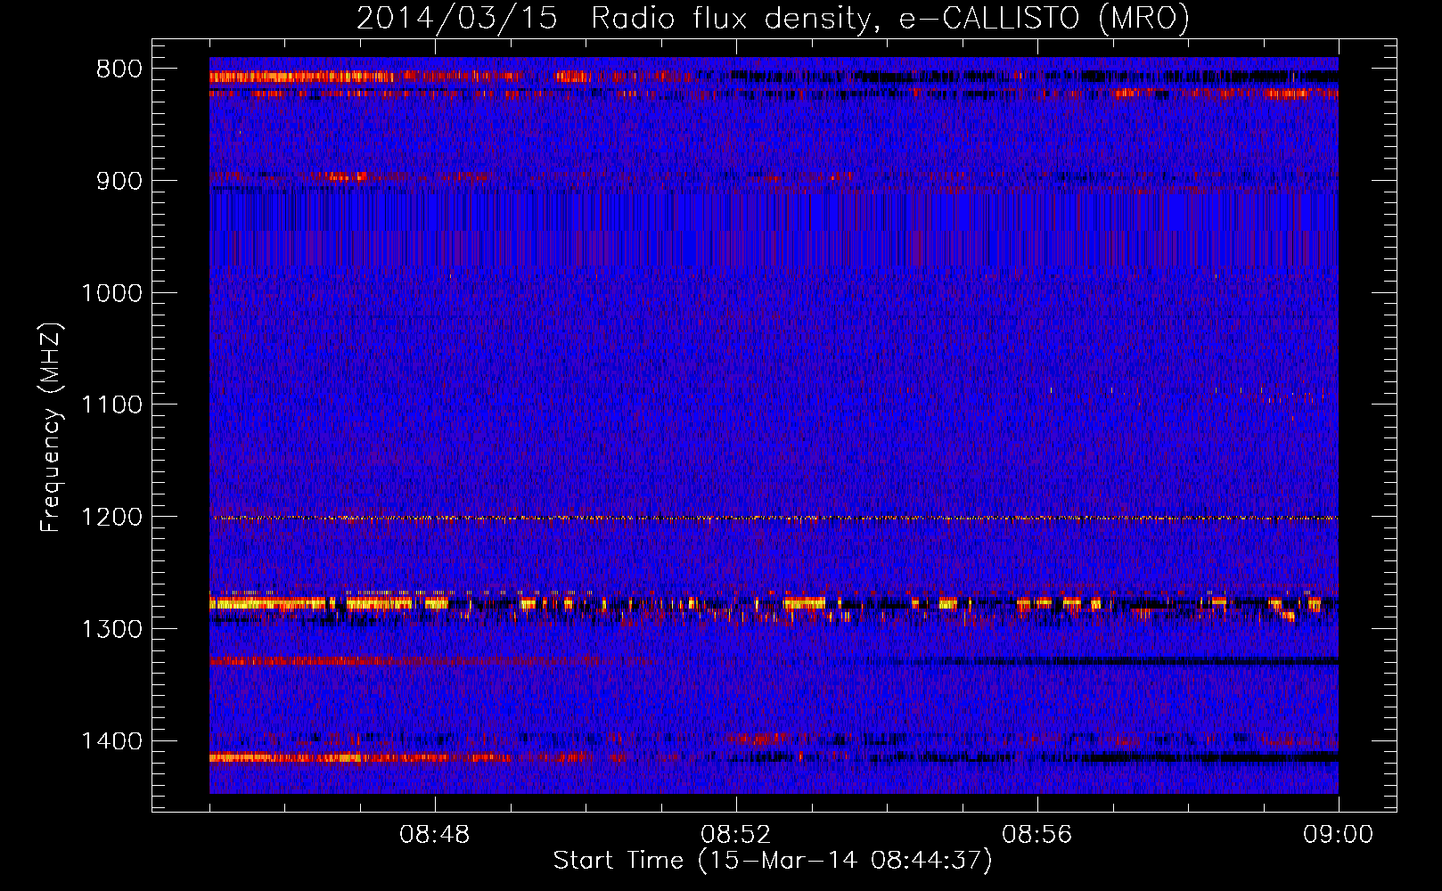Click the 800 frequency tick label

(119, 69)
